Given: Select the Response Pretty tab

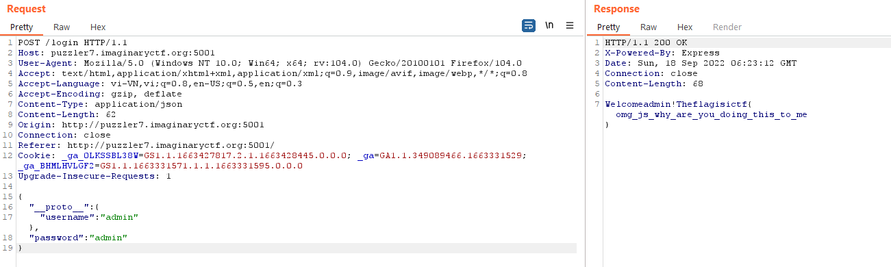Looking at the screenshot, I should click(608, 27).
